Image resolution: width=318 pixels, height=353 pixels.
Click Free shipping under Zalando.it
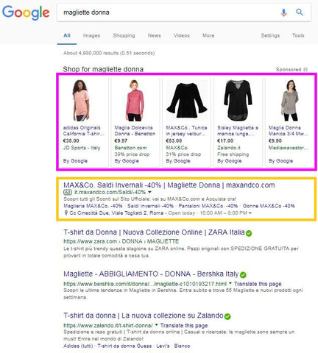click(233, 154)
